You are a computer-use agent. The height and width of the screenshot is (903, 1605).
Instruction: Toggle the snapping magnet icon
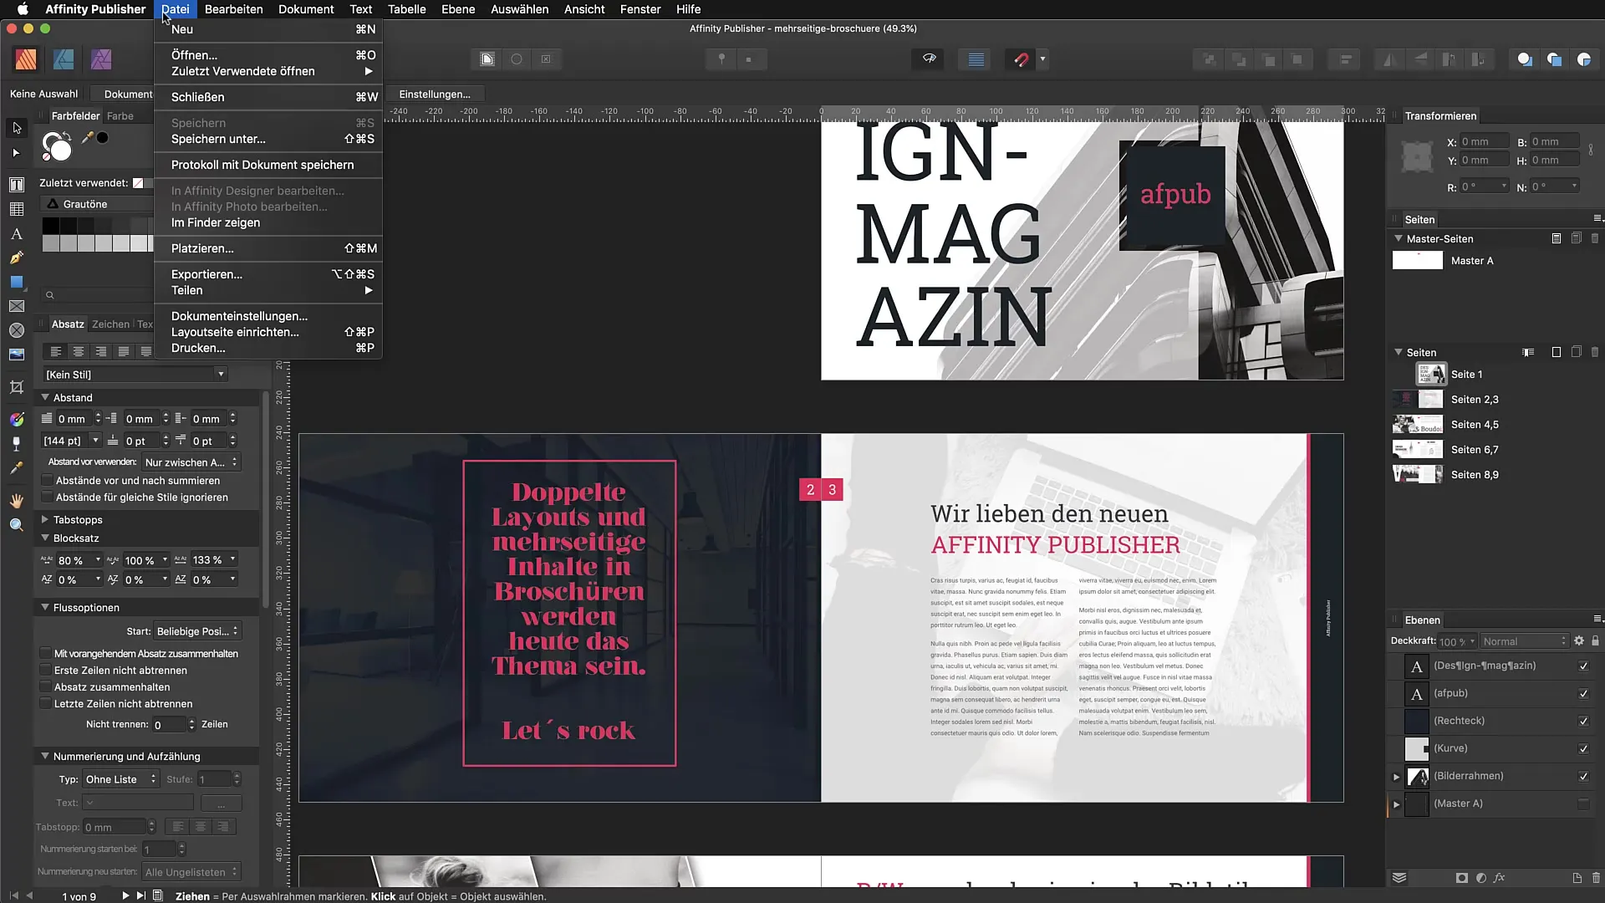1021,59
